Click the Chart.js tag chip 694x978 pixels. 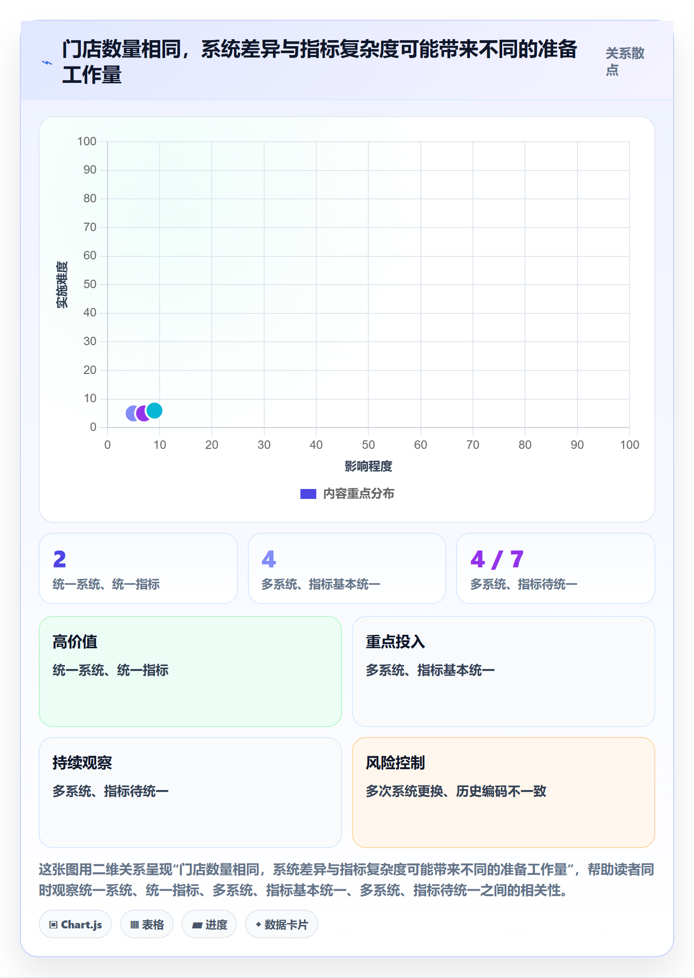tap(75, 924)
